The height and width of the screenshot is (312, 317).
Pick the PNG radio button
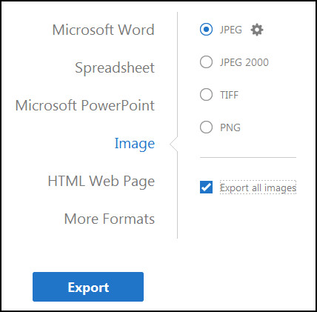tap(206, 127)
